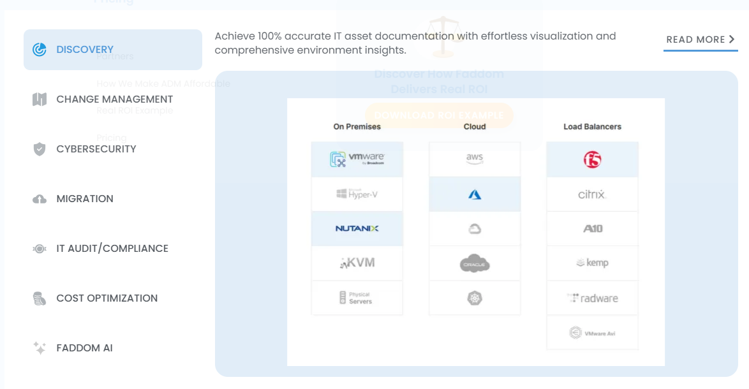Select the Hyper-V logo tile
Screen dimensions: 749x389
point(357,194)
